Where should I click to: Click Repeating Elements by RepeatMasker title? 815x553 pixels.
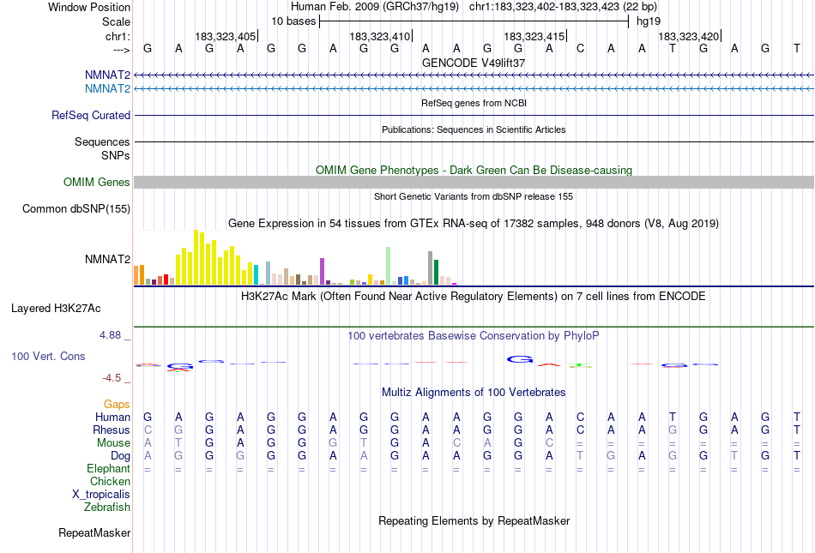[474, 520]
